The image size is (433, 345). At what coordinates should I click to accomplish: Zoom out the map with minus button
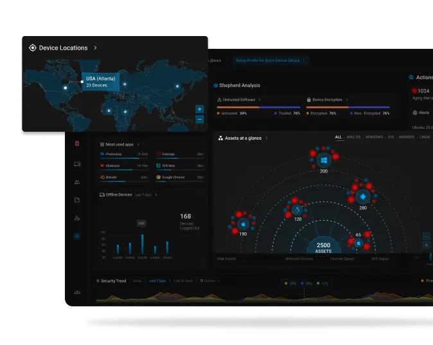[x=199, y=120]
